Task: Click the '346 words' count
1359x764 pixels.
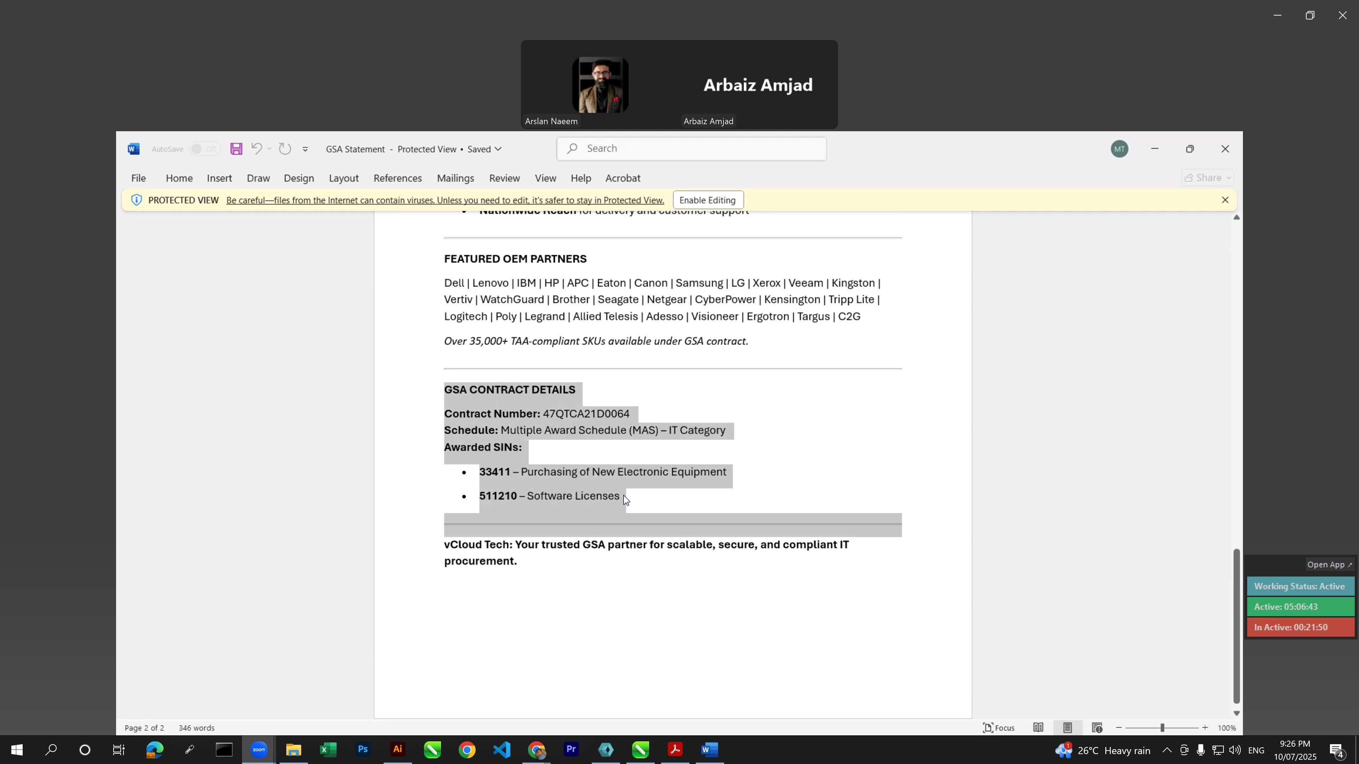Action: tap(197, 728)
